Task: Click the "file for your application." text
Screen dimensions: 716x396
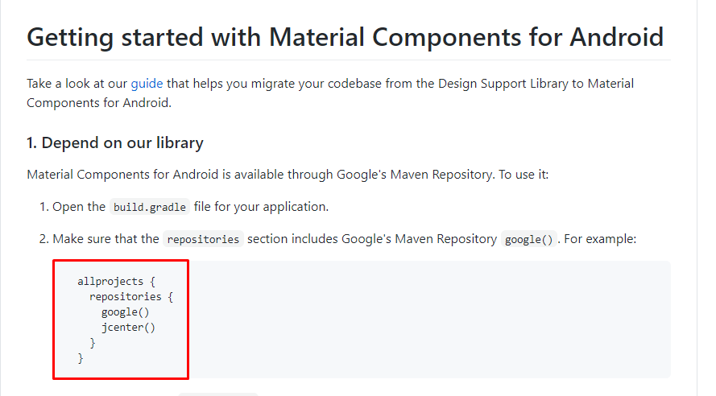Action: click(x=261, y=207)
